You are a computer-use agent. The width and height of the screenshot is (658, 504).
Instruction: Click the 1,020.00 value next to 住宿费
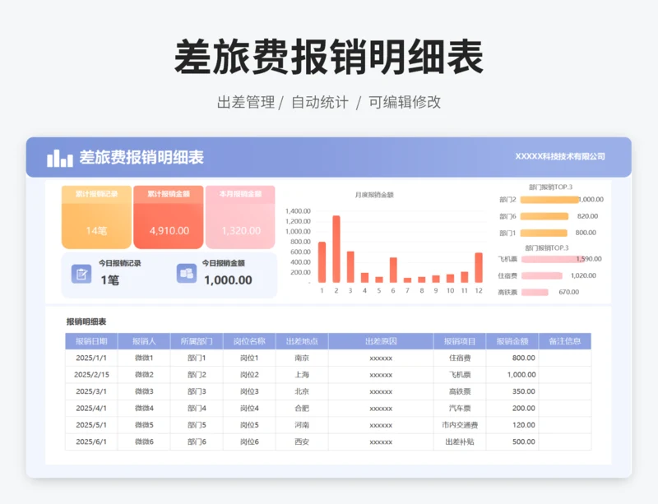click(583, 275)
